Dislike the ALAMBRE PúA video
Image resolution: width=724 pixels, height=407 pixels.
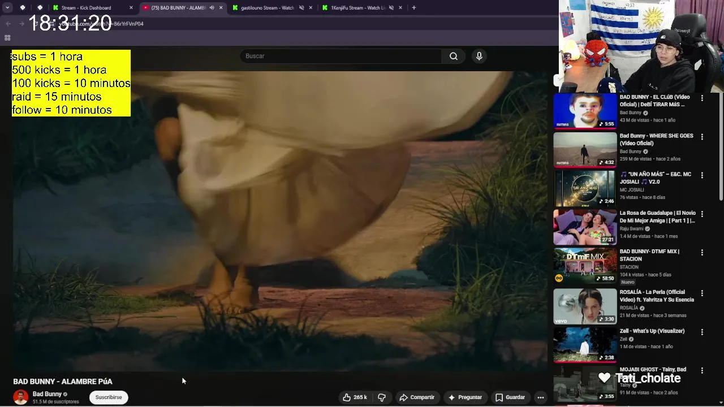pyautogui.click(x=382, y=397)
